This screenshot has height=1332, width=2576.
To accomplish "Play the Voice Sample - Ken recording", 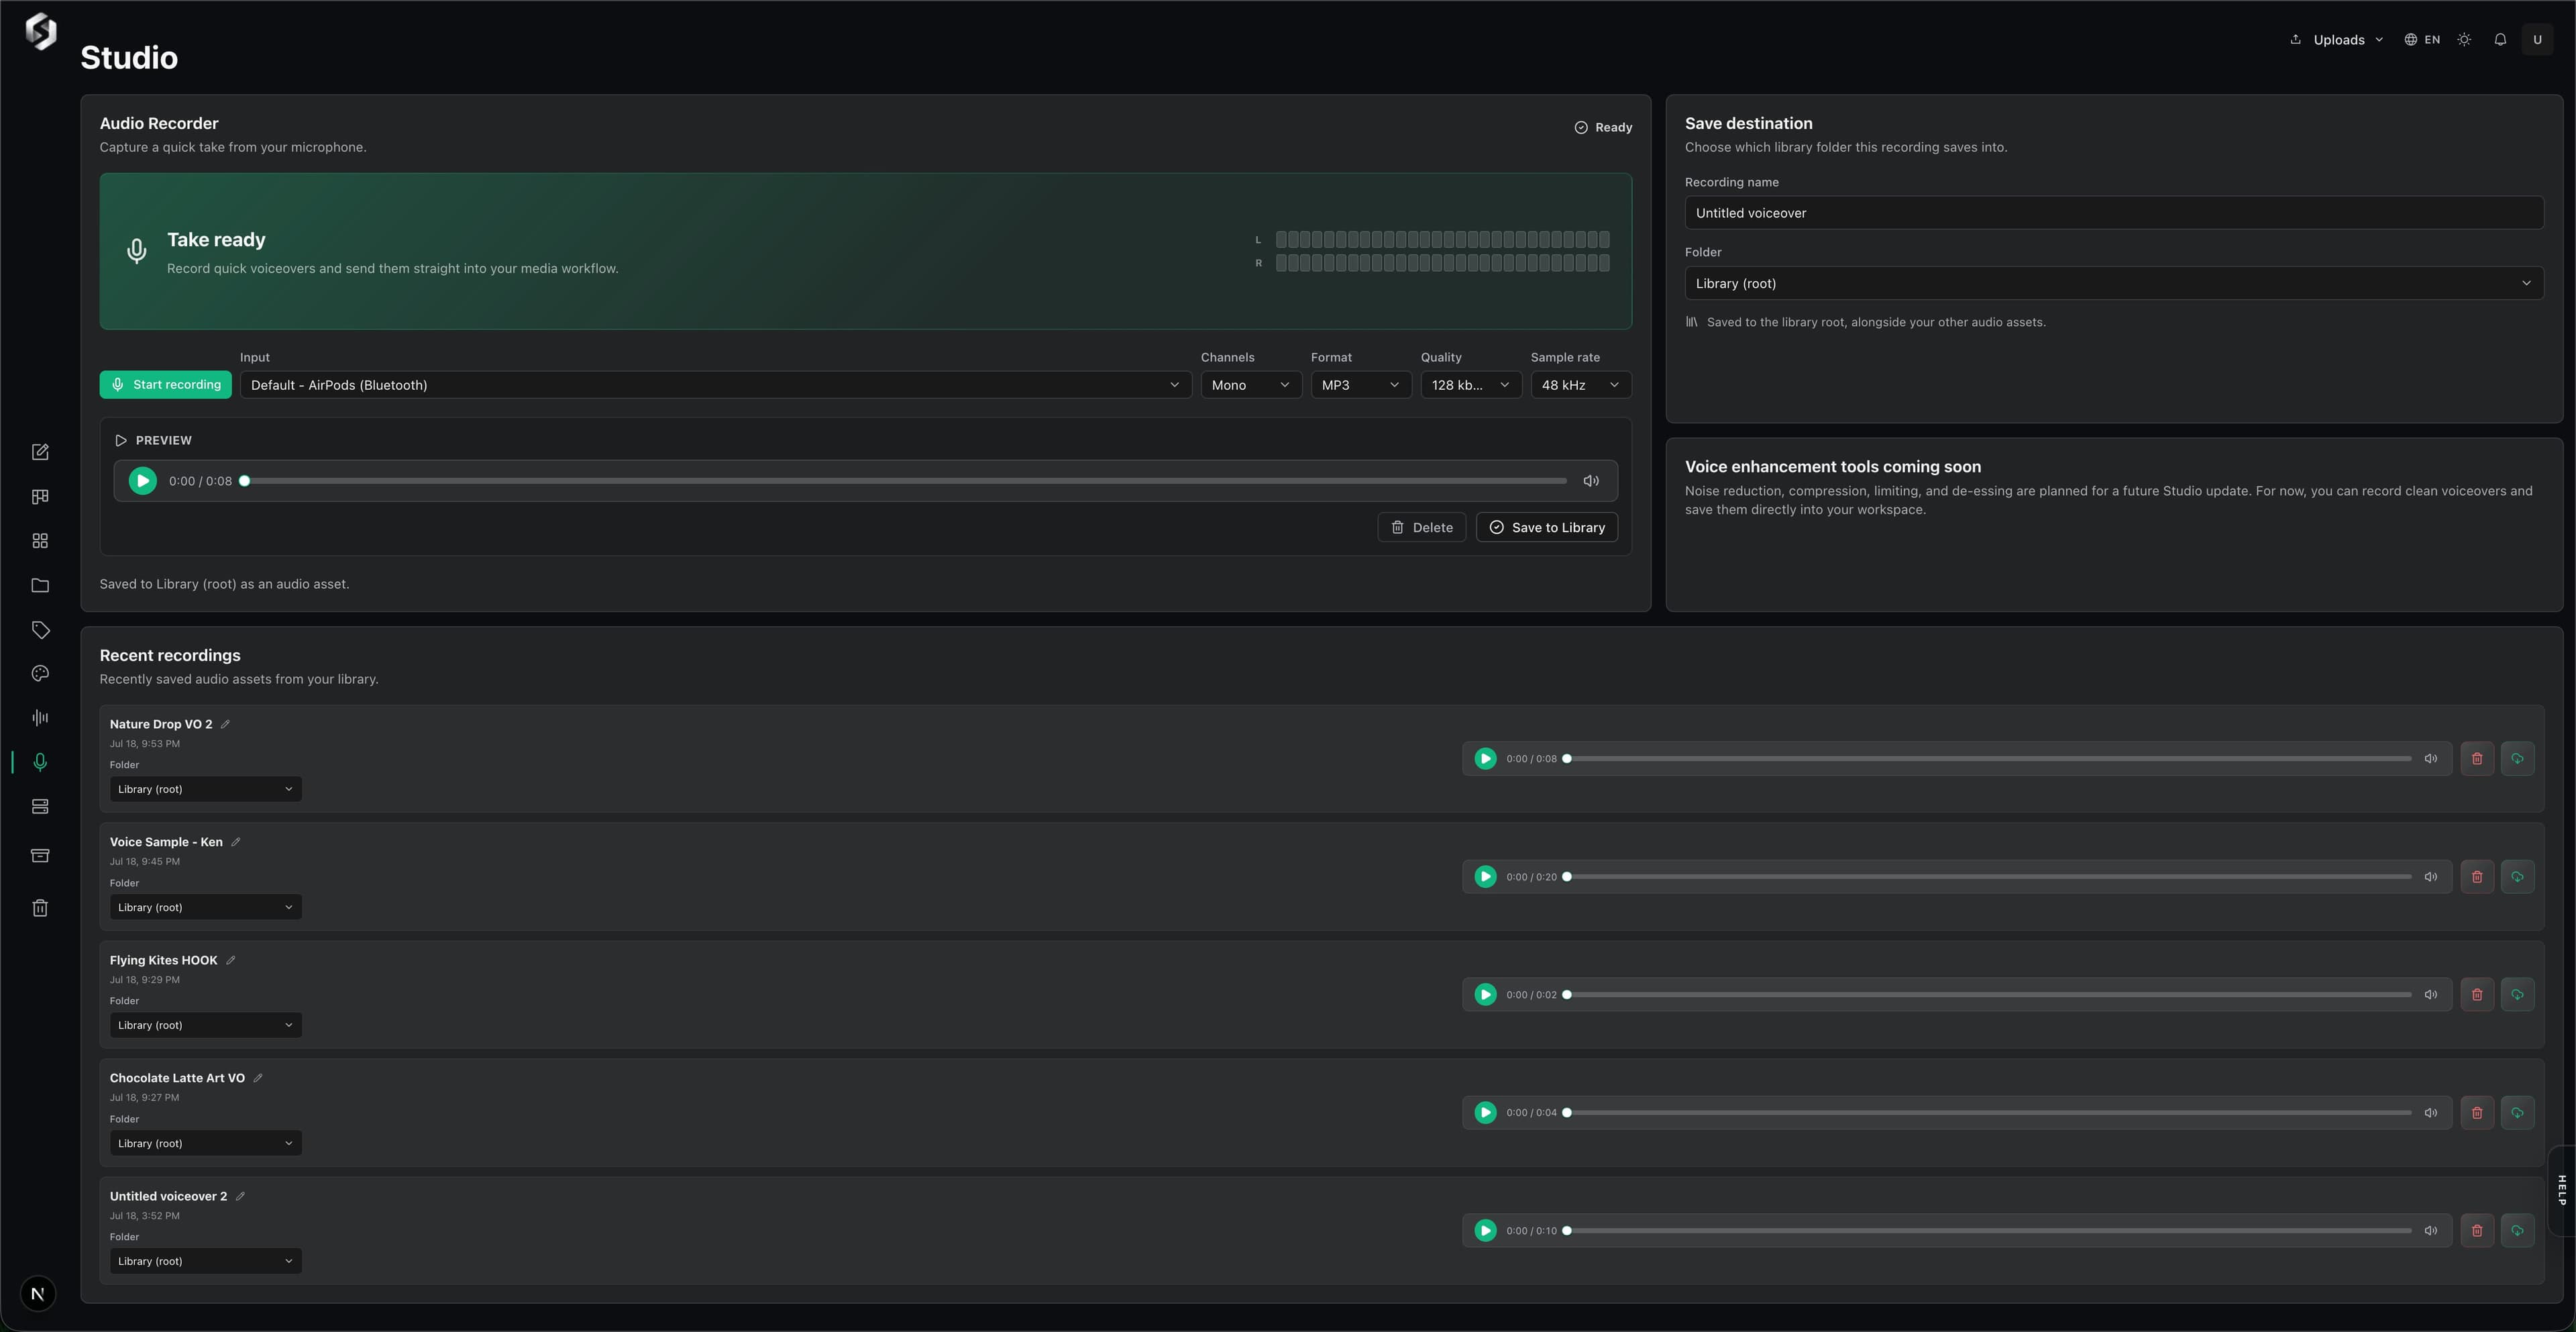I will (x=1486, y=877).
